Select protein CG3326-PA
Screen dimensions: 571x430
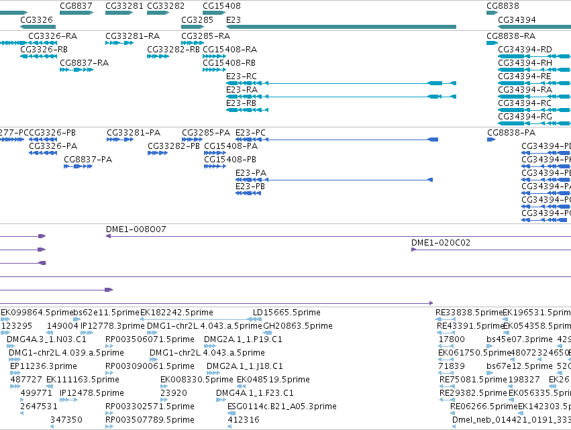pos(43,153)
